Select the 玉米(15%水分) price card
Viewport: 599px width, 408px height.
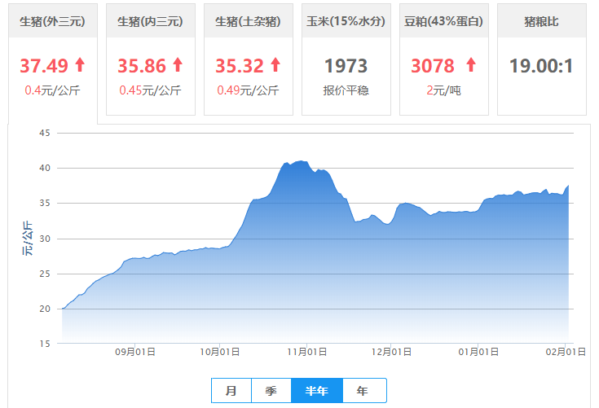coord(346,59)
